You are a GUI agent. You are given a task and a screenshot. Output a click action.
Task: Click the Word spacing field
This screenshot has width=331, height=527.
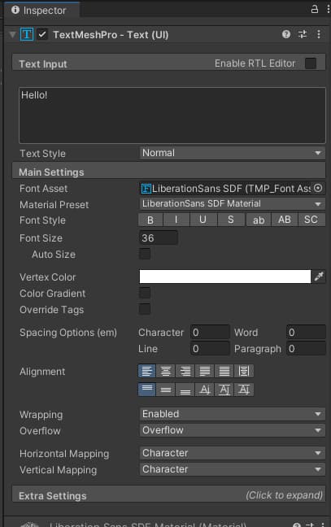point(306,332)
